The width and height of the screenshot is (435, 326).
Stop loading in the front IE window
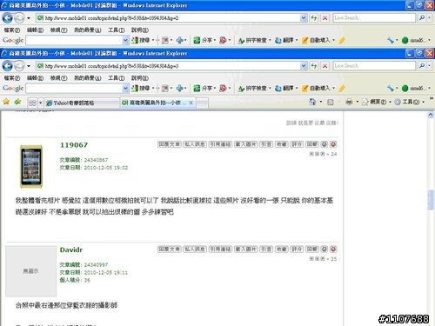coord(325,66)
